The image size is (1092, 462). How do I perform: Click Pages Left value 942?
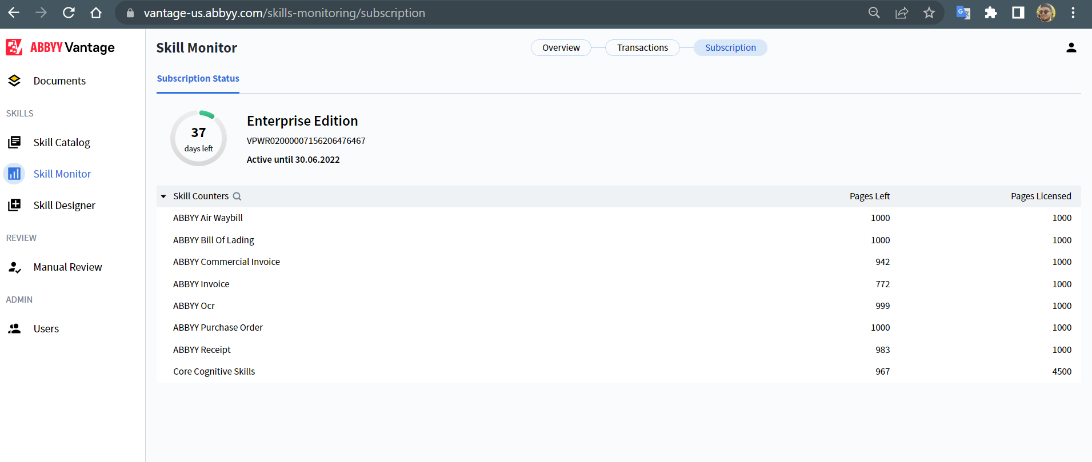click(883, 262)
